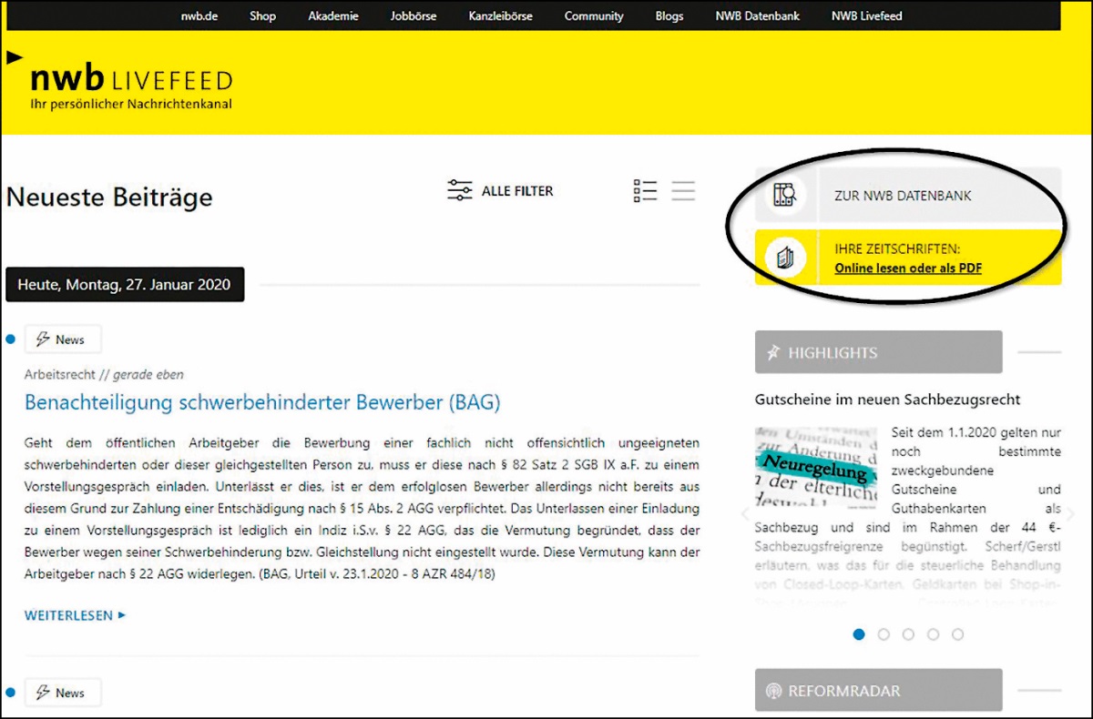The width and height of the screenshot is (1093, 719).
Task: Click the first News tag button
Action: [x=63, y=339]
